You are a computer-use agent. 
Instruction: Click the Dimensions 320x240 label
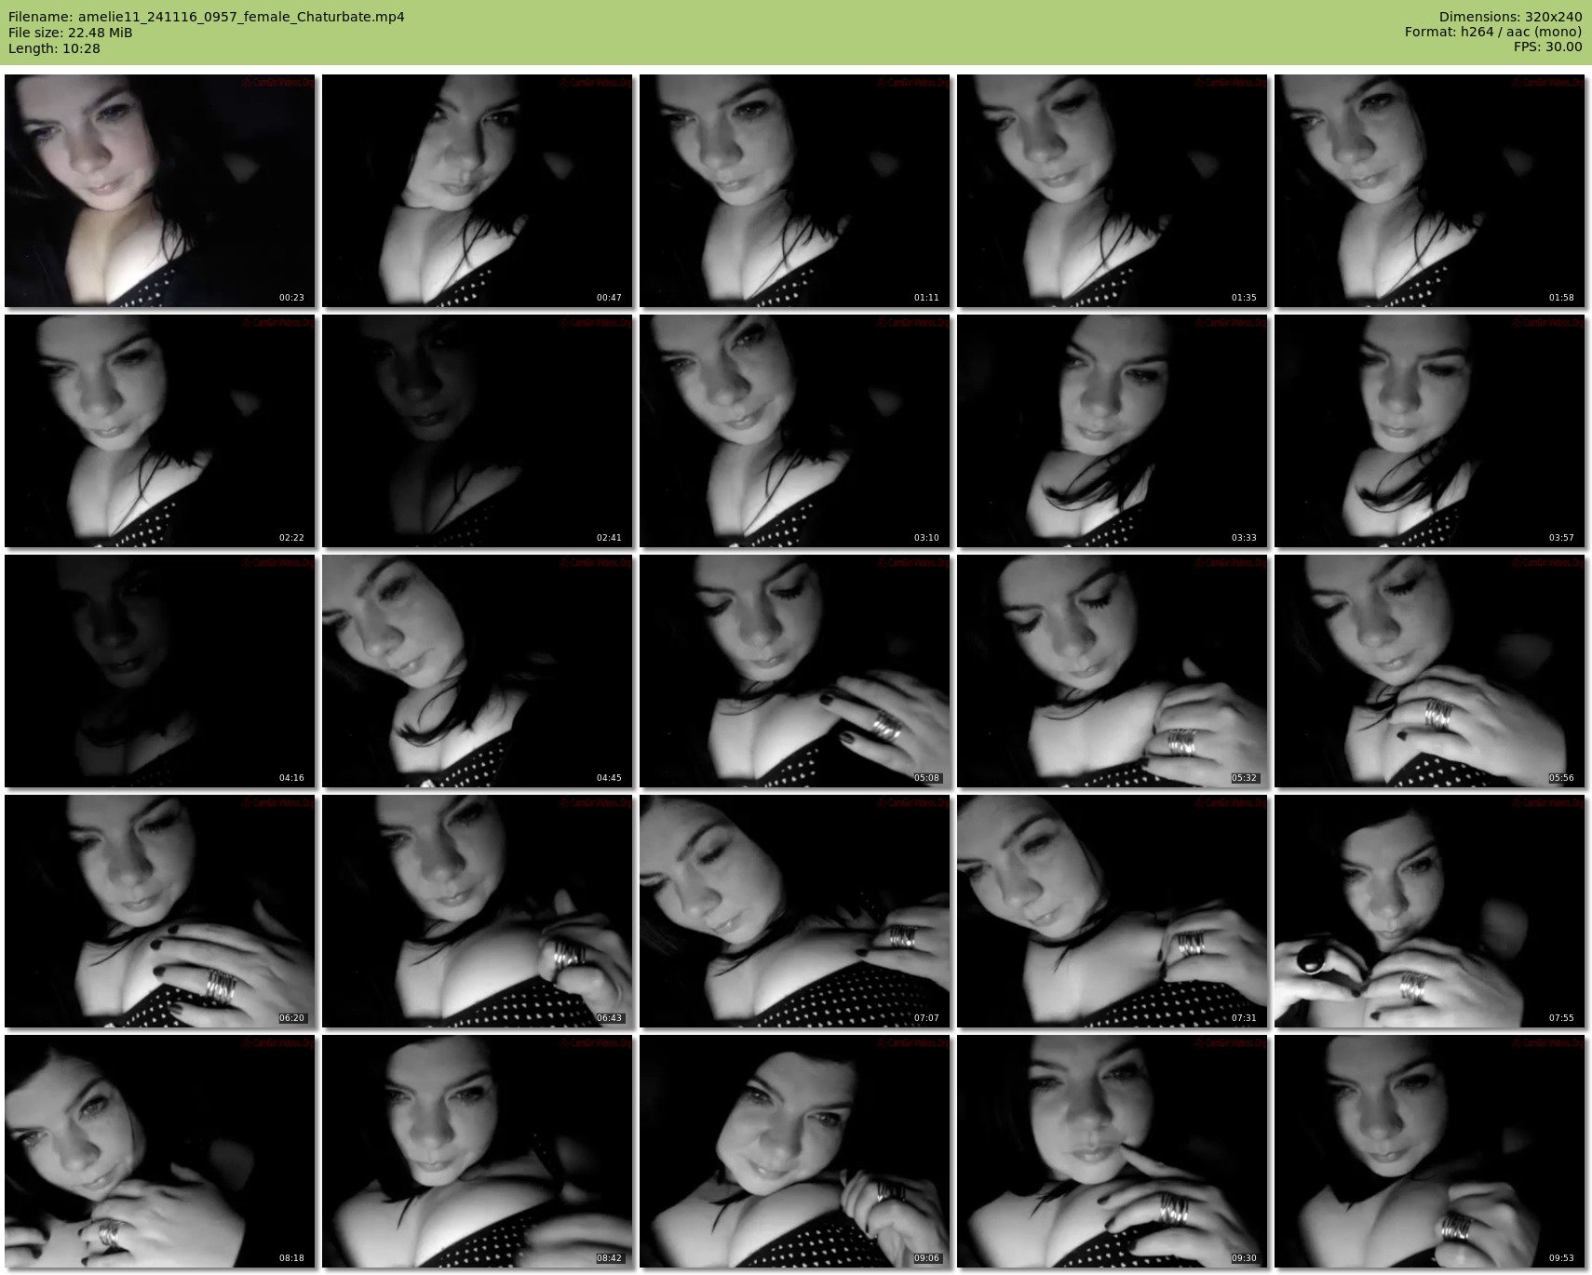click(x=1510, y=17)
